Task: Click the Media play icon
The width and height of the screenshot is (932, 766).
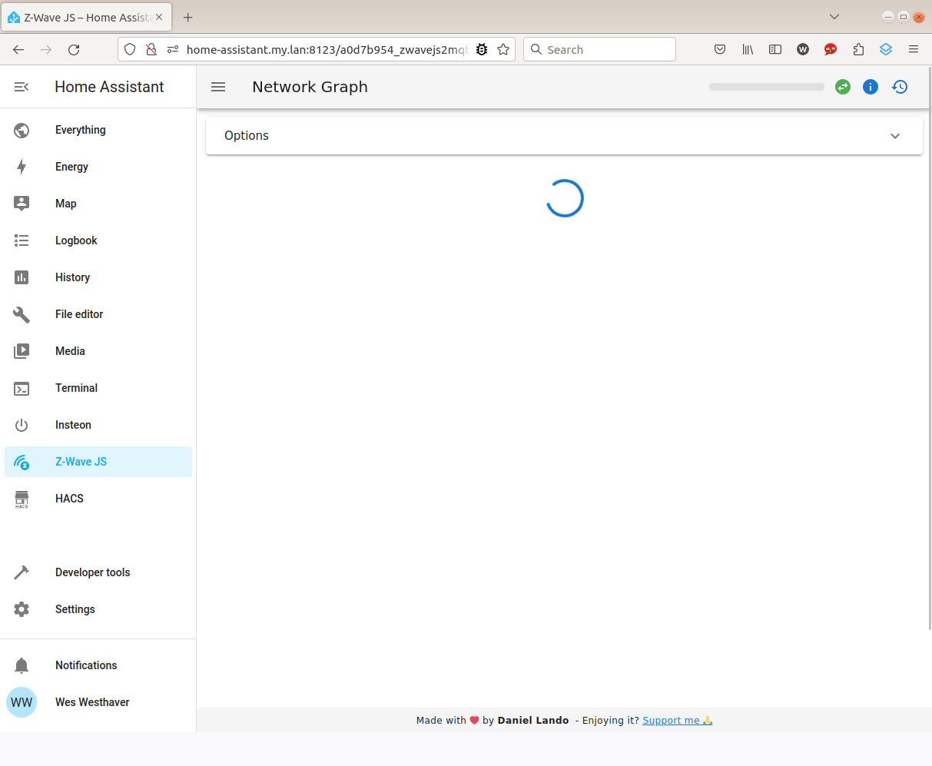Action: pos(22,351)
